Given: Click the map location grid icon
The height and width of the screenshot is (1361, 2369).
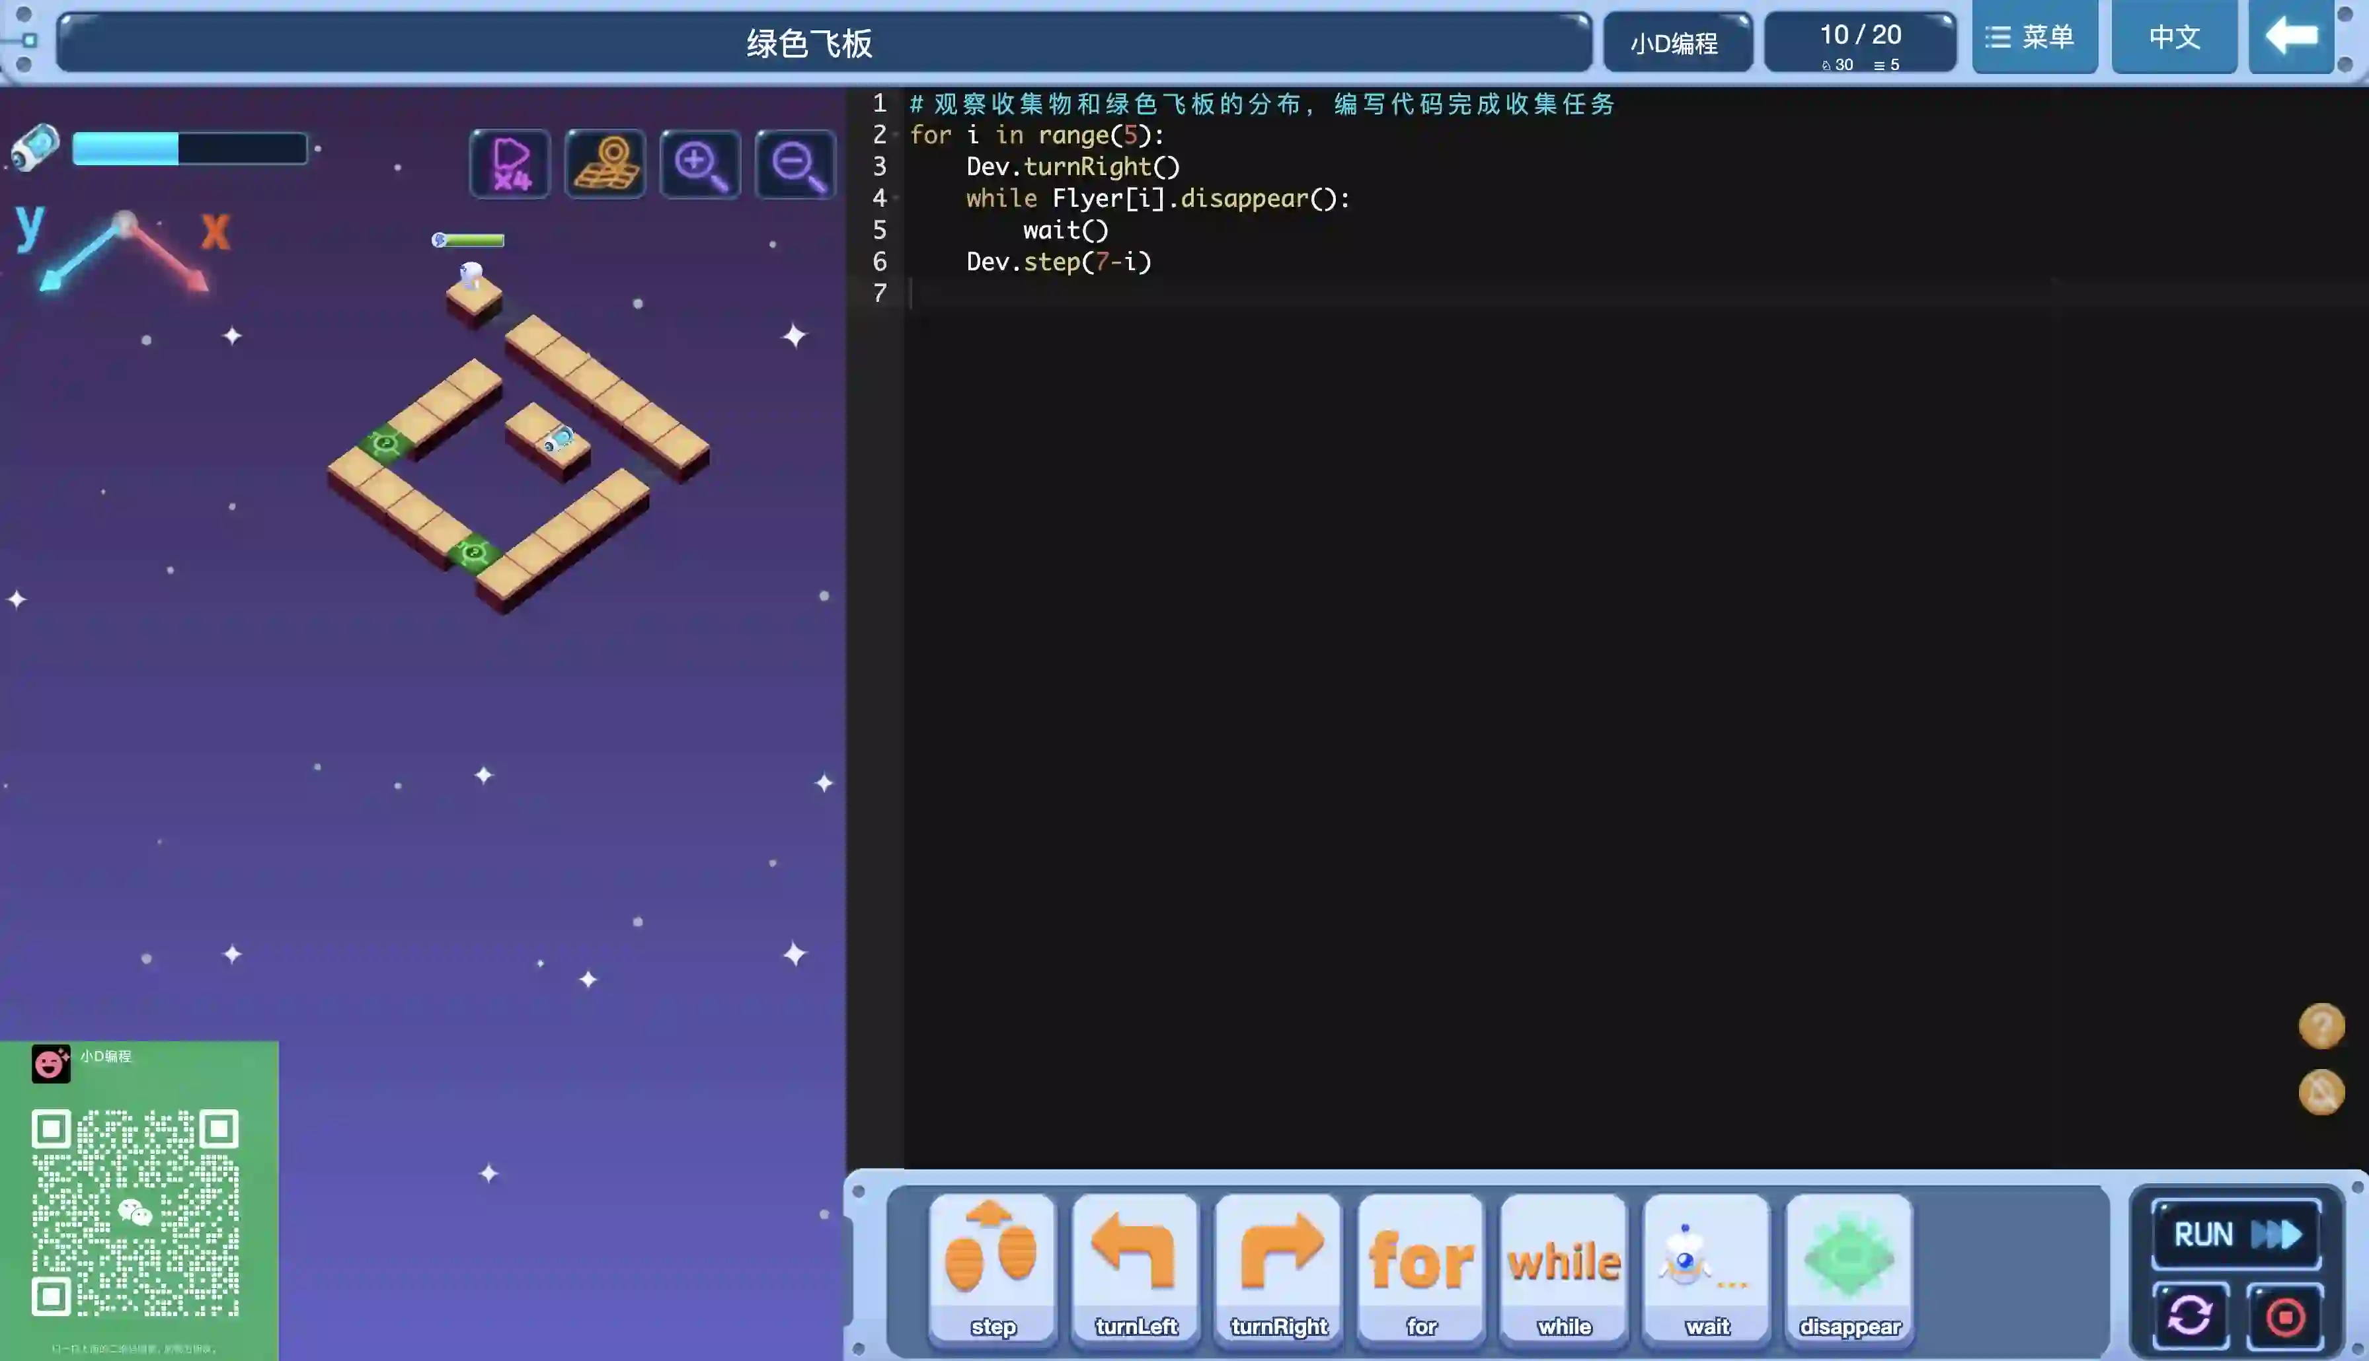Looking at the screenshot, I should coord(605,165).
